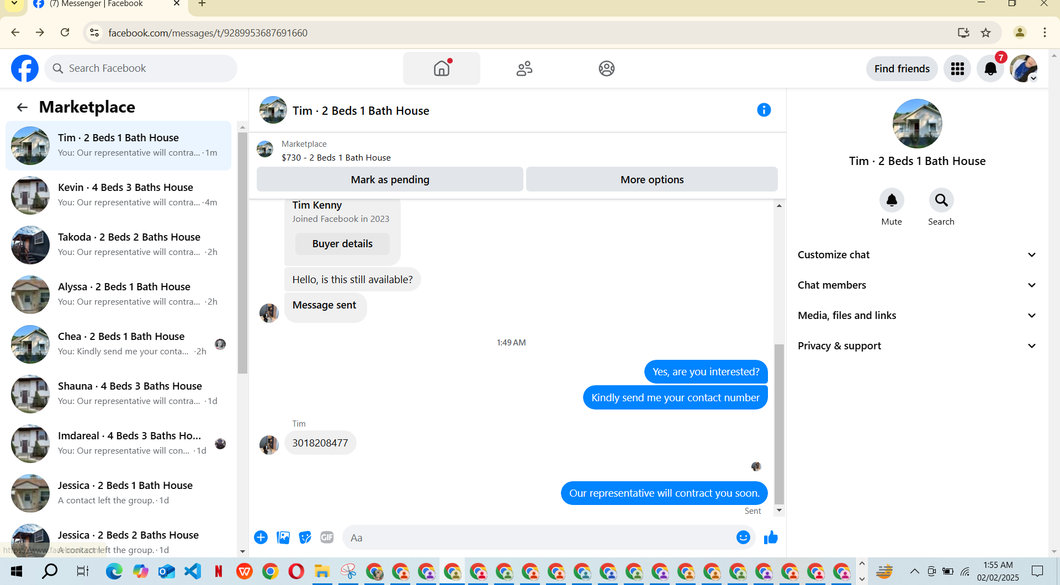Open the account profile picture menu

tap(1024, 68)
